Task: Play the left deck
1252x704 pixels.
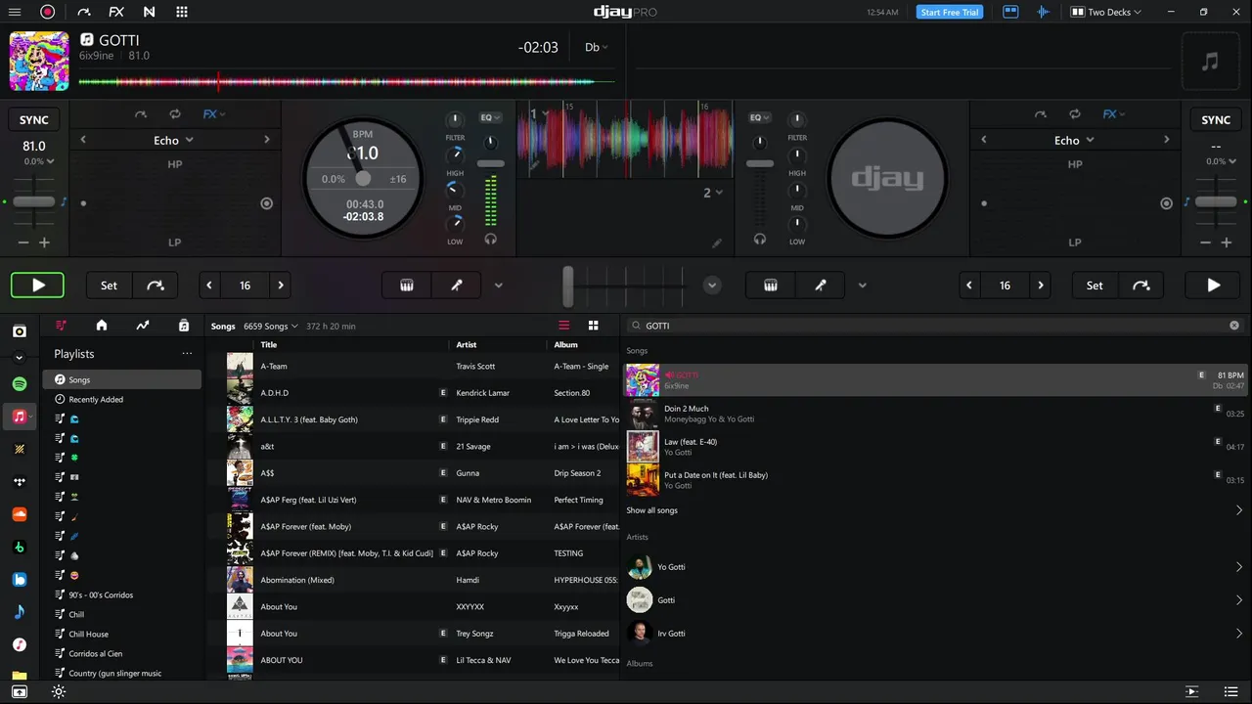Action: [x=38, y=286]
